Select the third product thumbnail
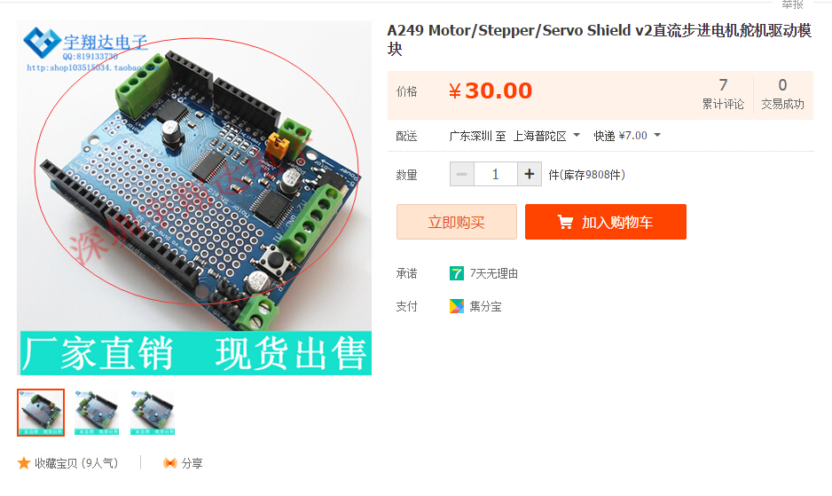 pos(153,413)
